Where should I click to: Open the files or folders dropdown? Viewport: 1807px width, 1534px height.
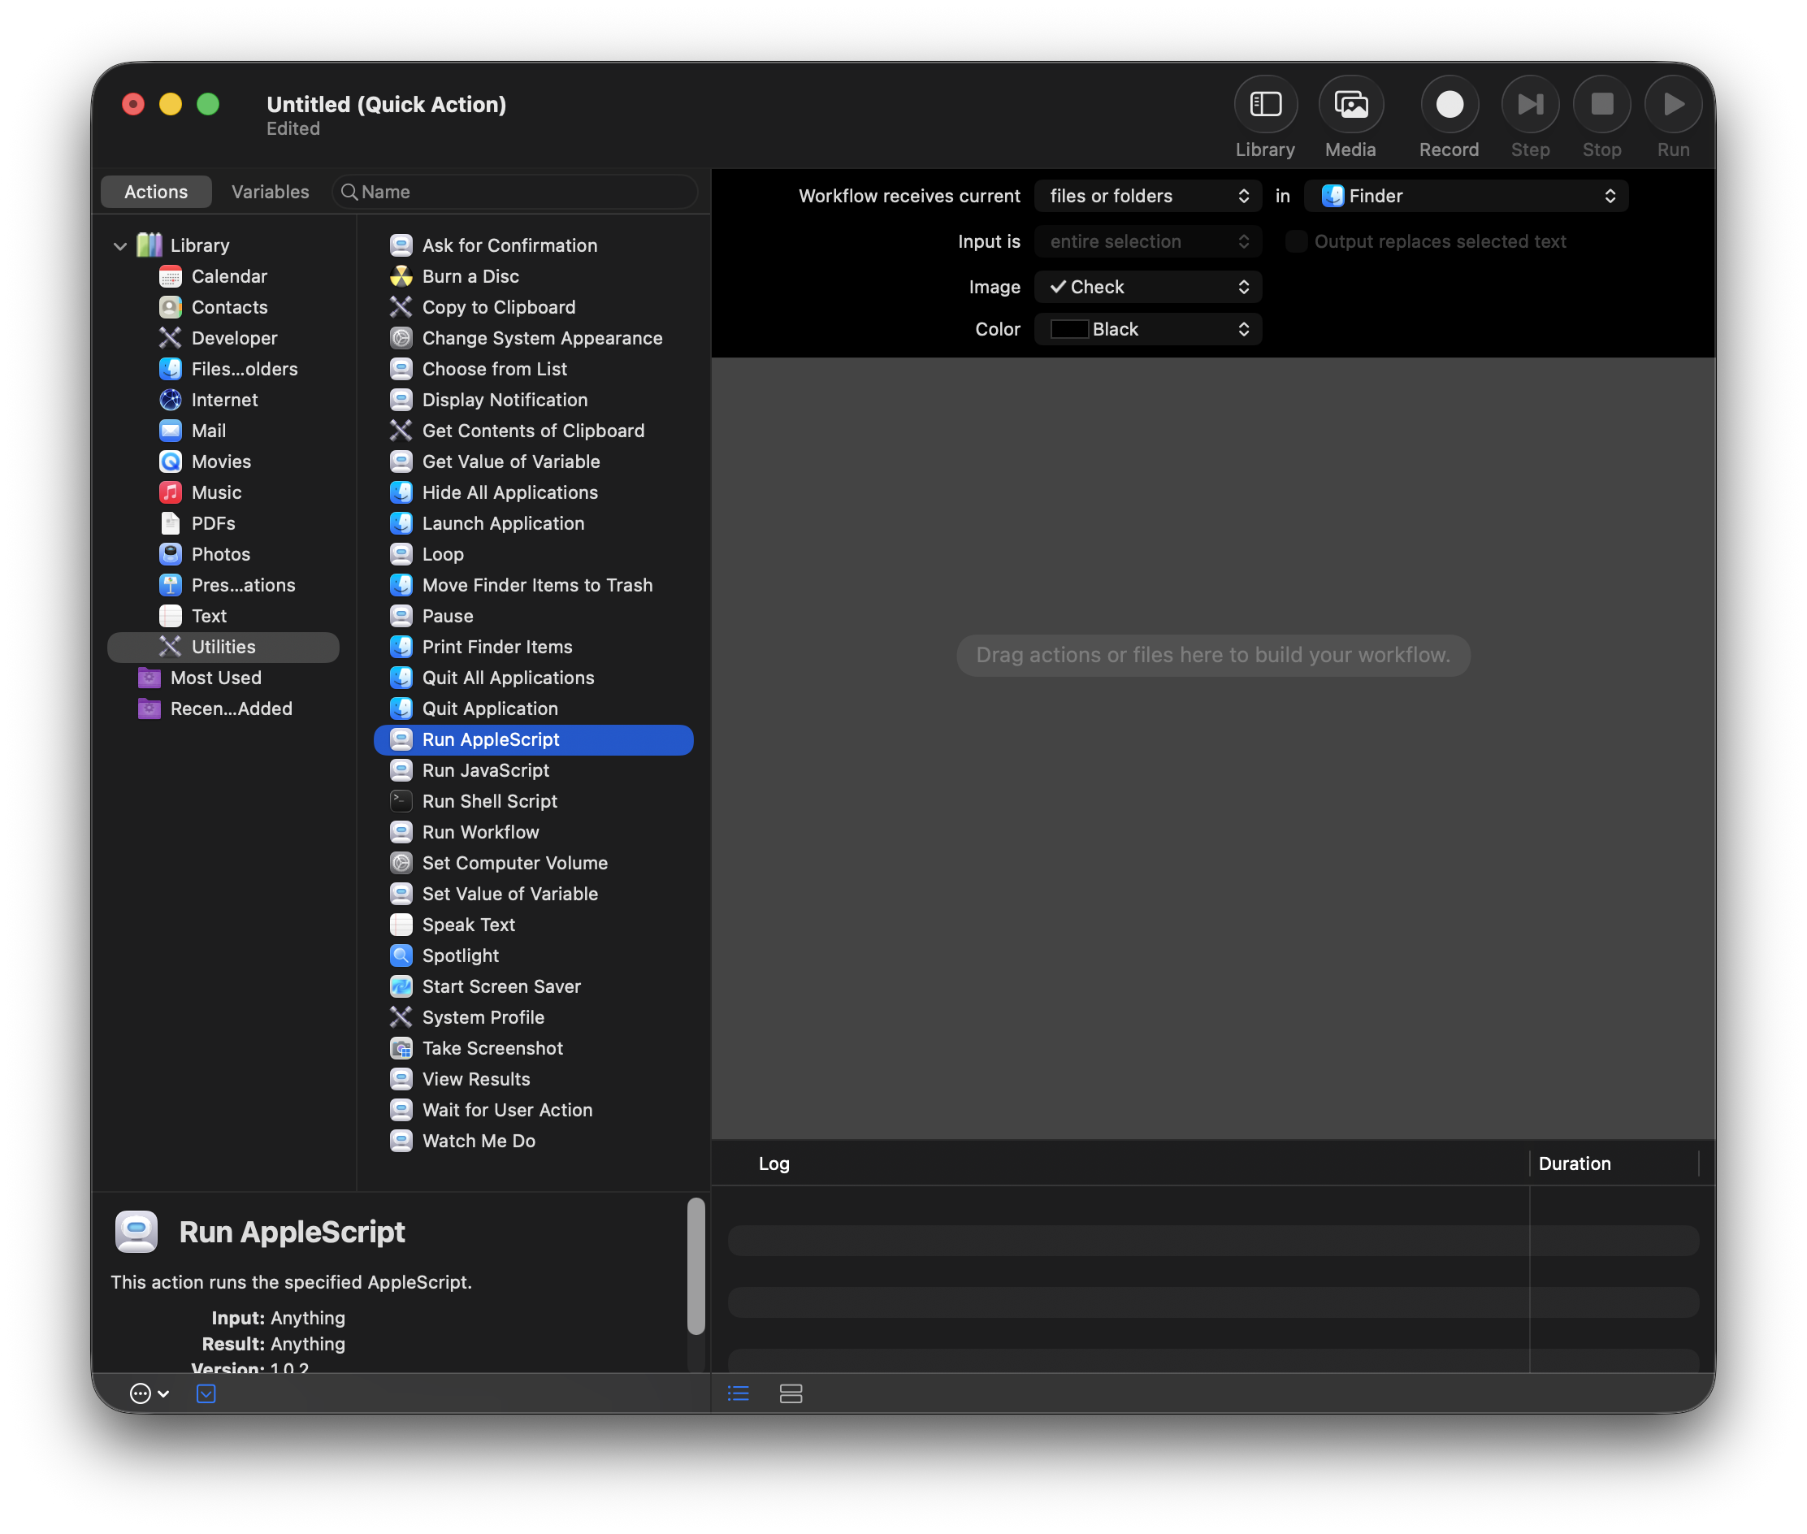point(1147,196)
